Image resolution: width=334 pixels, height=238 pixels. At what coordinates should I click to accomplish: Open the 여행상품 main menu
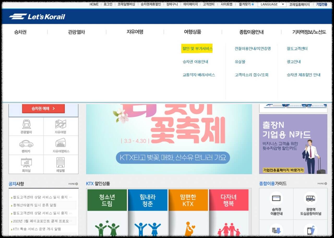pos(193,32)
